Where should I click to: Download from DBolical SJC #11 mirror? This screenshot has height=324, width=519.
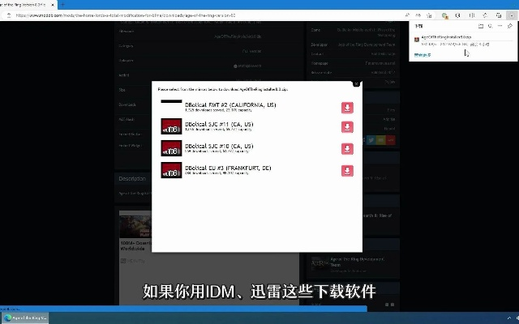(347, 127)
